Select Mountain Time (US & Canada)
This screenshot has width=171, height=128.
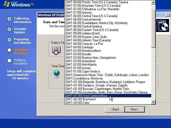point(108,6)
